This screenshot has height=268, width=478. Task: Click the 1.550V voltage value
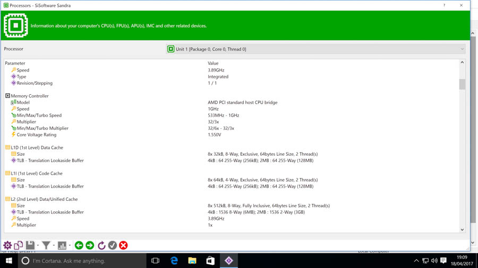pos(215,135)
